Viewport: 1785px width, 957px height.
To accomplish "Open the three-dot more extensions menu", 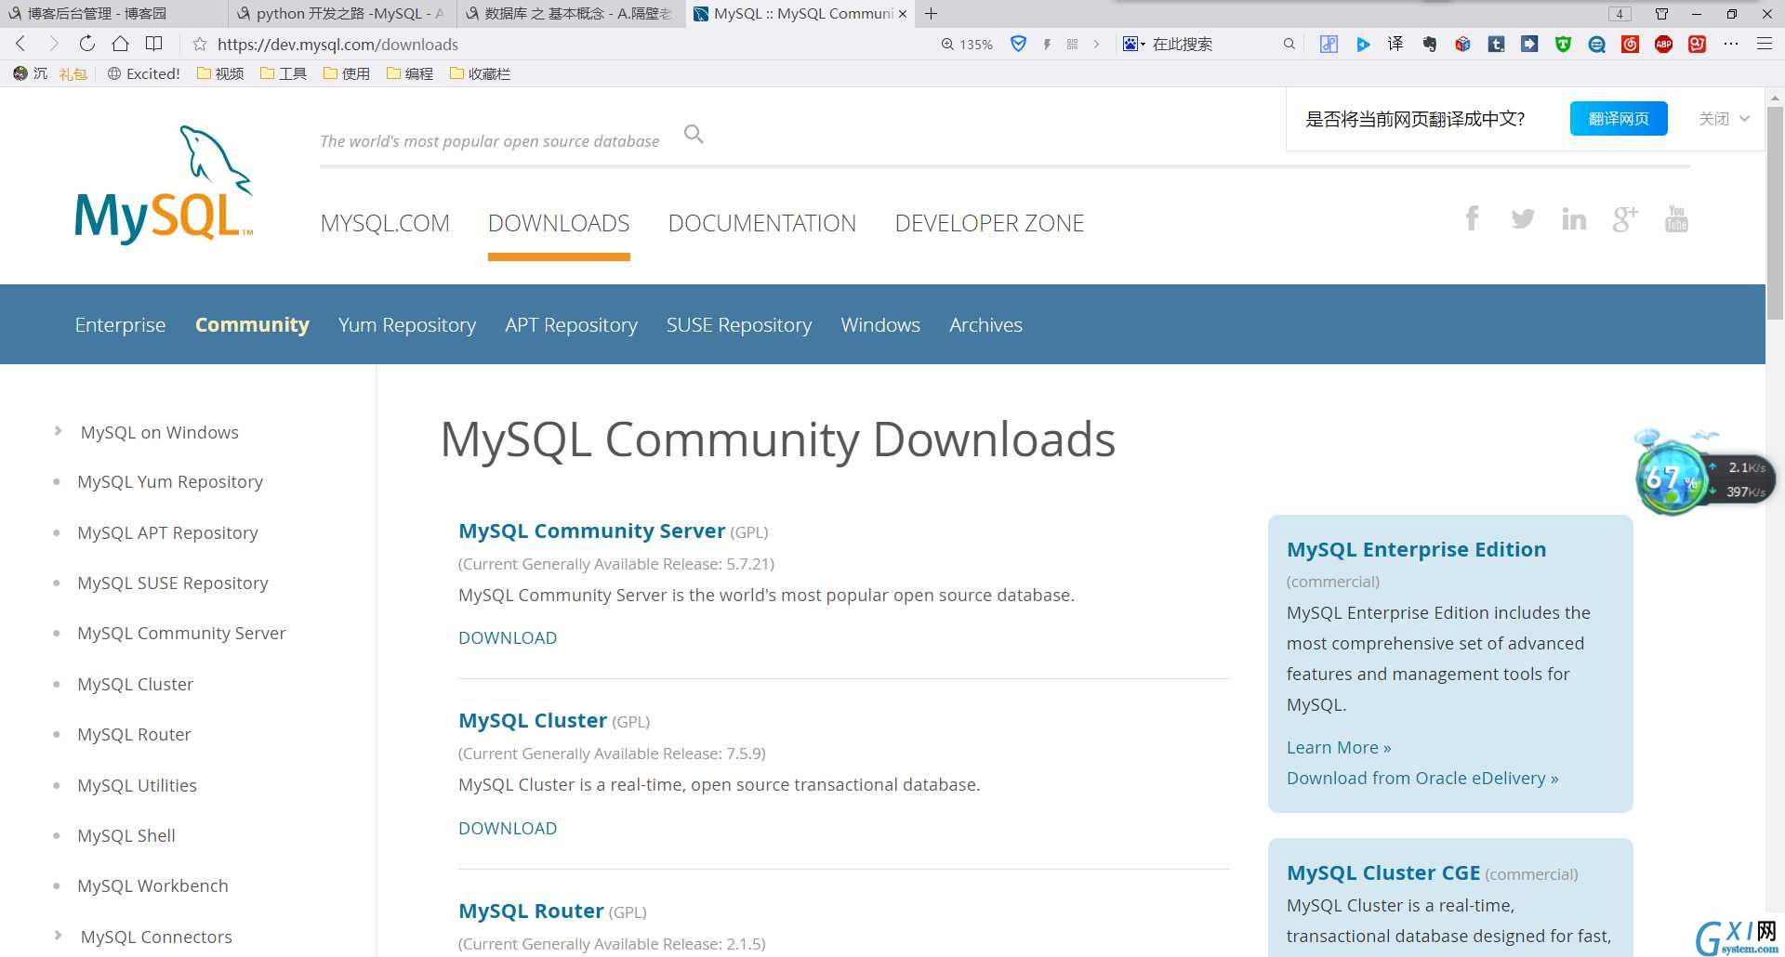I will (x=1730, y=44).
